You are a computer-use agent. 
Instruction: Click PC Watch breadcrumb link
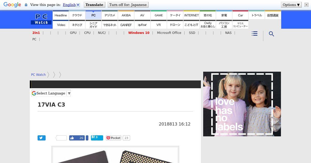38,75
